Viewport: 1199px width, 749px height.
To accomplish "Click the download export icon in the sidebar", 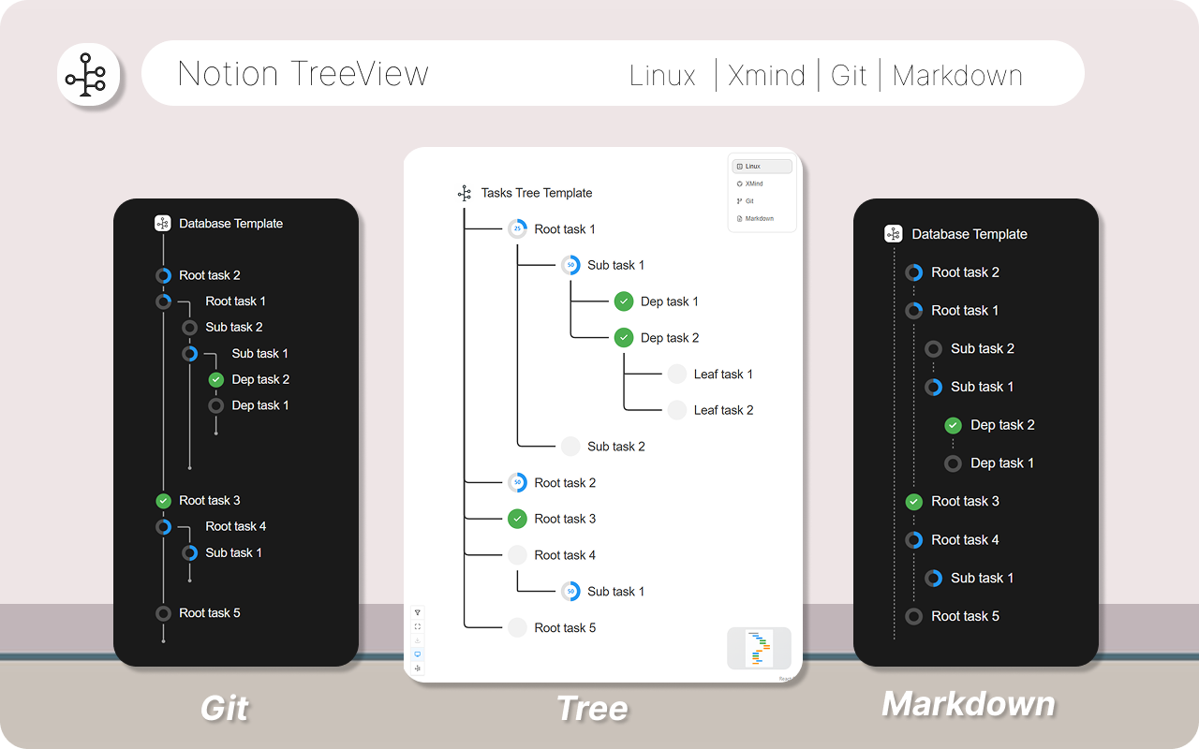I will point(417,639).
